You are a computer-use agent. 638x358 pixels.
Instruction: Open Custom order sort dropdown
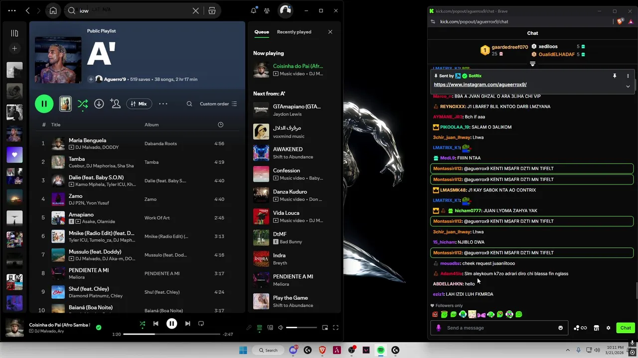pos(218,104)
